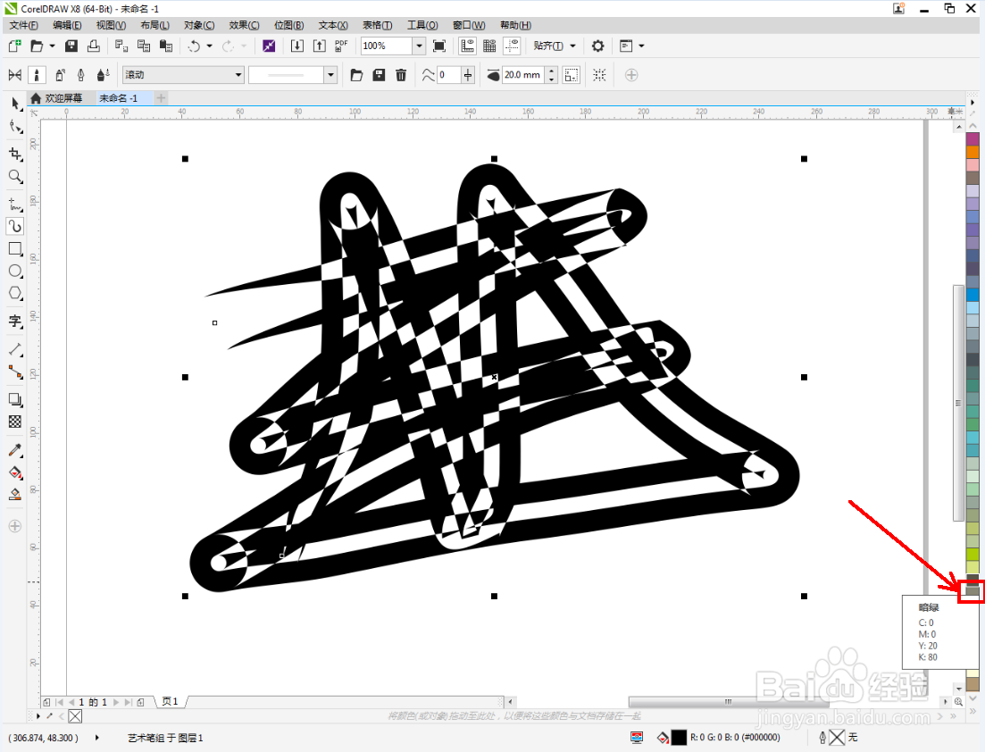Click the quick customize plus button in the property bar
Viewport: 985px width, 752px height.
pyautogui.click(x=631, y=75)
